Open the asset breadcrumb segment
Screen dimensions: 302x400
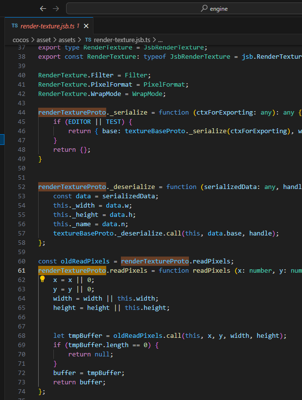point(44,40)
